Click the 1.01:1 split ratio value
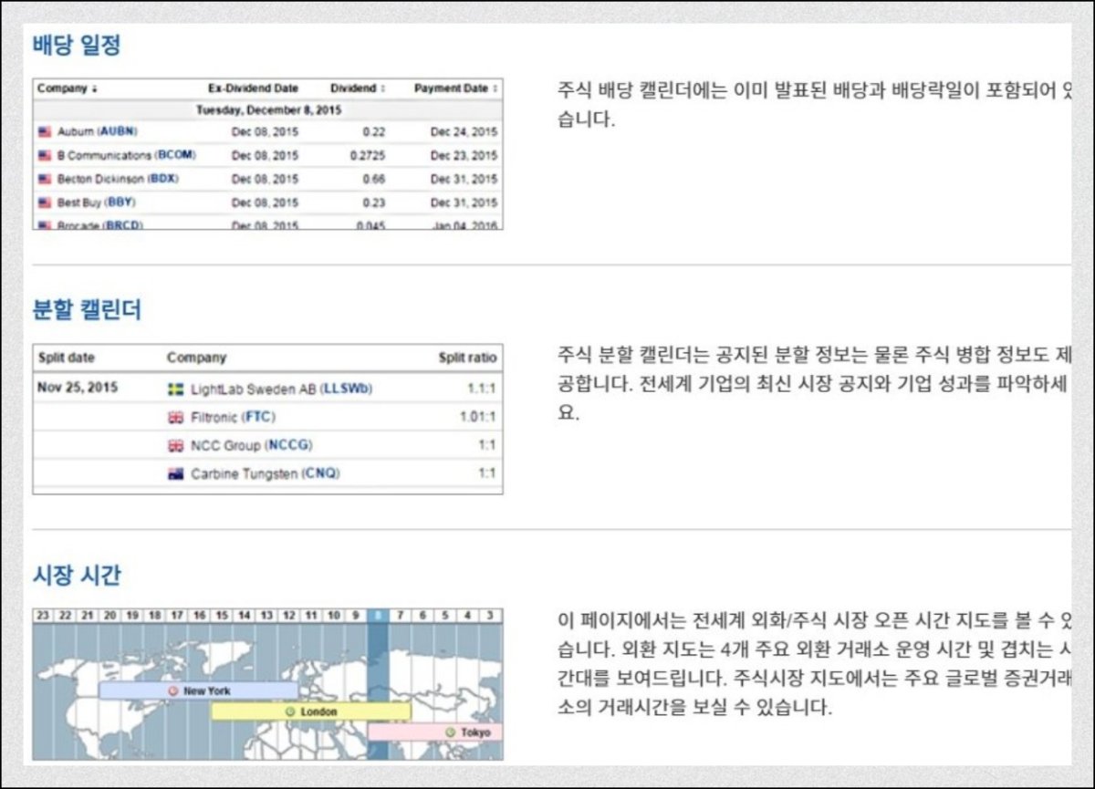This screenshot has height=789, width=1095. (478, 418)
